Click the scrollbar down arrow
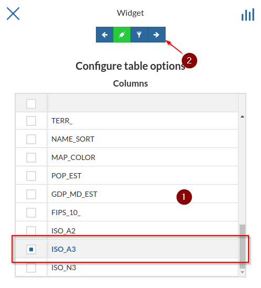This screenshot has width=261, height=288. click(242, 272)
